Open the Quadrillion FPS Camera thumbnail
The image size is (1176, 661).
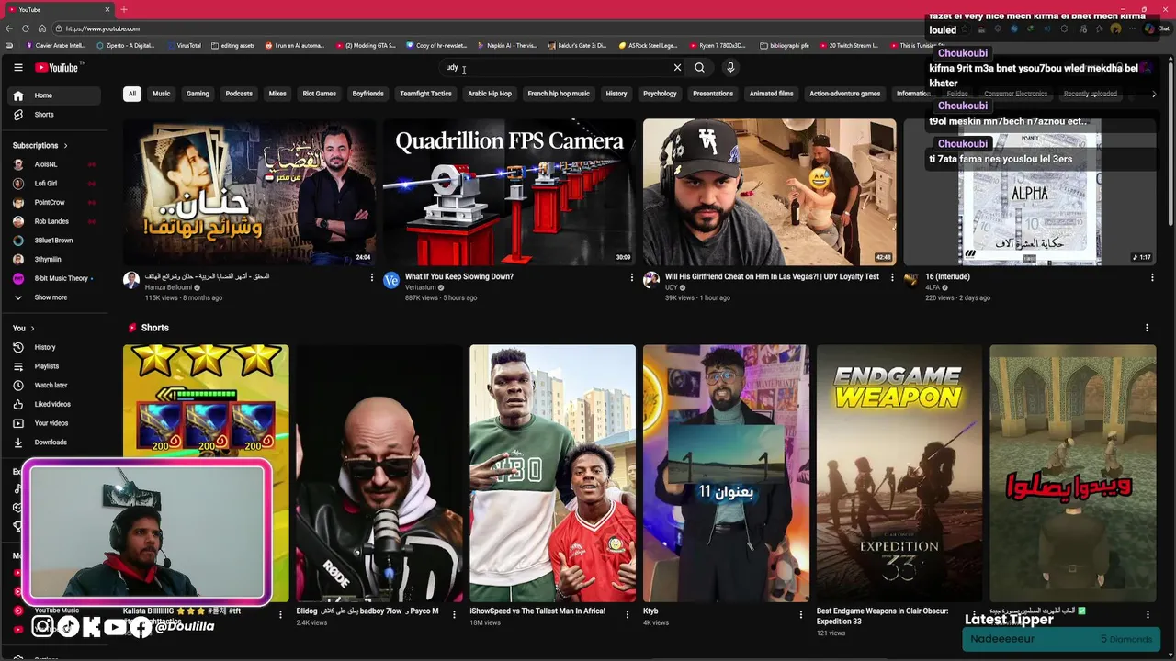(x=509, y=194)
